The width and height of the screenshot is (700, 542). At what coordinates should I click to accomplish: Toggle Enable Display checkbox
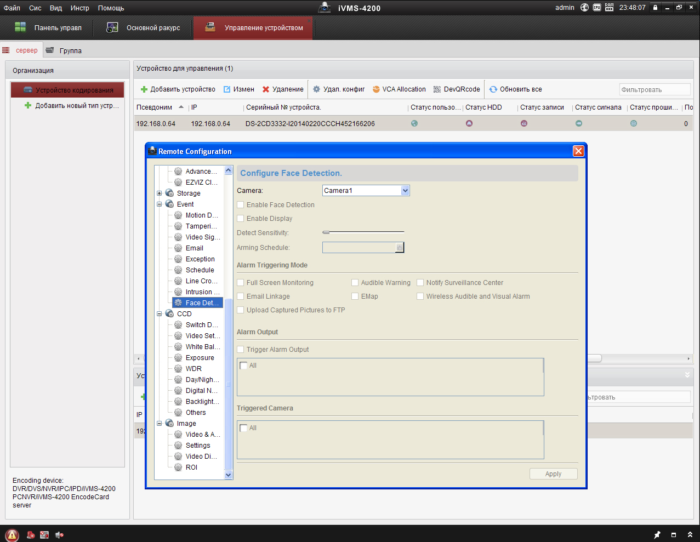240,219
